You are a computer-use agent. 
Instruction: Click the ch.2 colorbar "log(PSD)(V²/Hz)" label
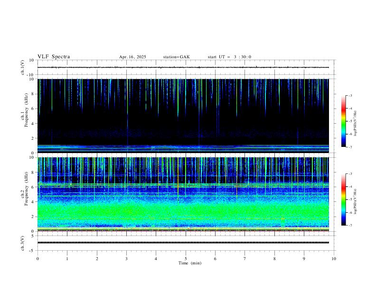[x=356, y=201]
